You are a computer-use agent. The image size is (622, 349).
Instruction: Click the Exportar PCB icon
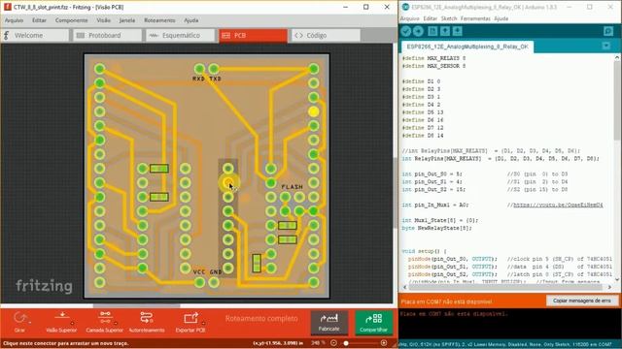(x=190, y=318)
